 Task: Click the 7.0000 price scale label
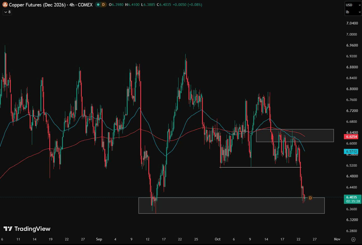352,34
